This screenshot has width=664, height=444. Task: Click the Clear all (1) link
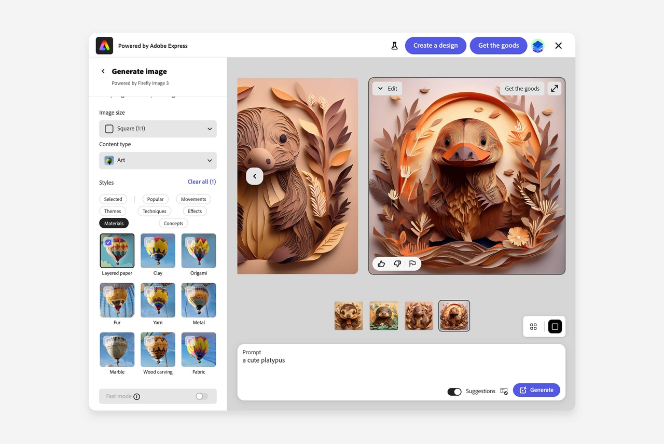point(201,182)
